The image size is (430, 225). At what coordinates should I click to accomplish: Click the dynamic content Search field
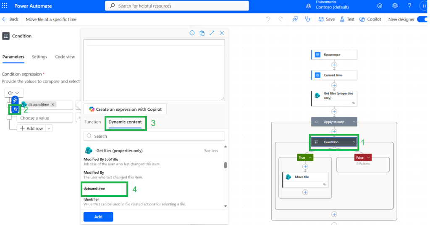point(154,136)
